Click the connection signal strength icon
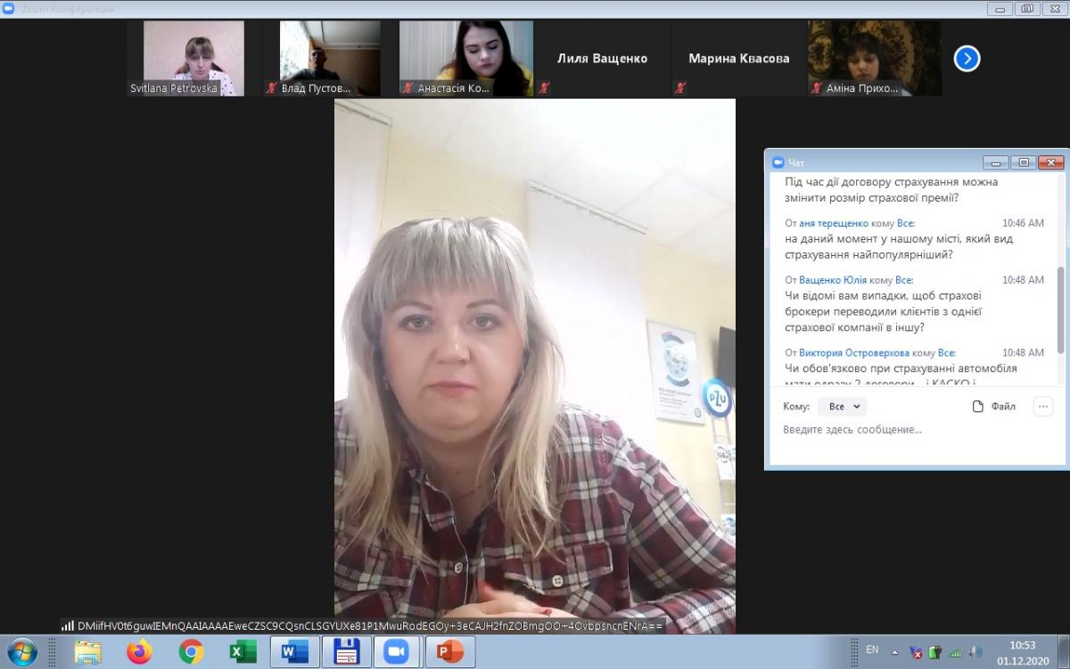 68,626
